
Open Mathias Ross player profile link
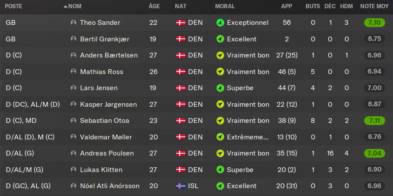tap(101, 72)
